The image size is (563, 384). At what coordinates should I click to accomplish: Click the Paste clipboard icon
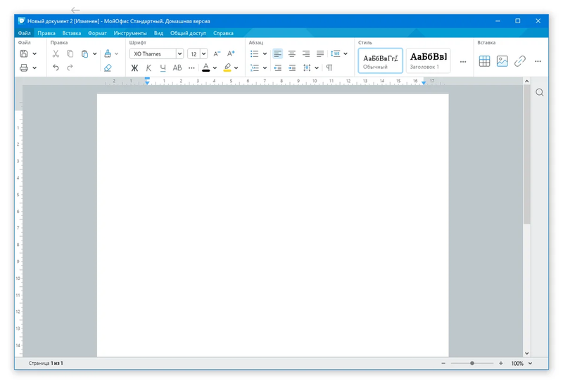tap(84, 54)
